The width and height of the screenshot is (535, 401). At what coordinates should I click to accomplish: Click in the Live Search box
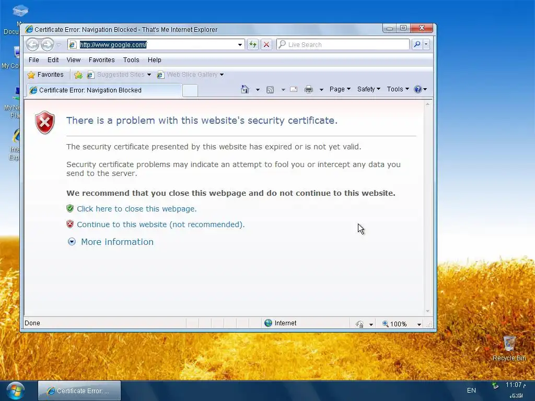[x=343, y=45]
